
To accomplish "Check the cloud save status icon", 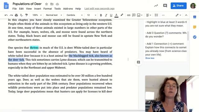I will 57,4.
